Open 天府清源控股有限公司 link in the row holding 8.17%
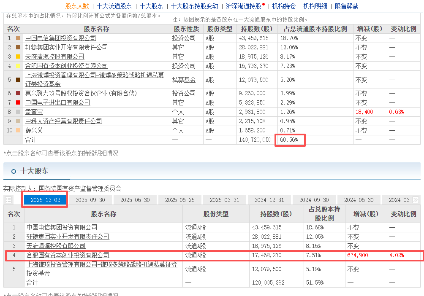Image resolution: width=424 pixels, height=296 pixels. (x=54, y=57)
